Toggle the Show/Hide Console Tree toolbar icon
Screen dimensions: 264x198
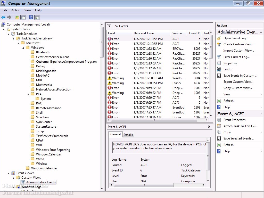click(x=23, y=17)
